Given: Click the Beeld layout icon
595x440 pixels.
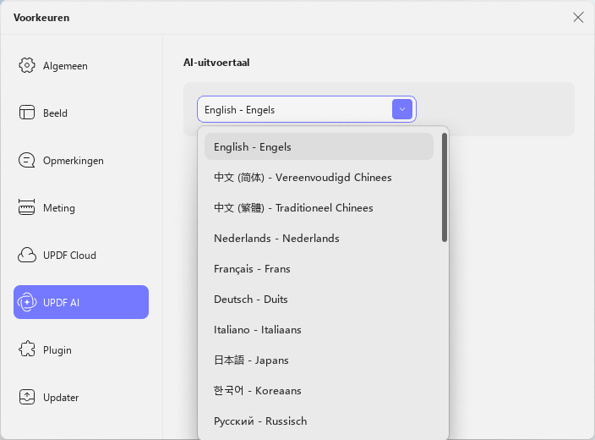Looking at the screenshot, I should 26,113.
